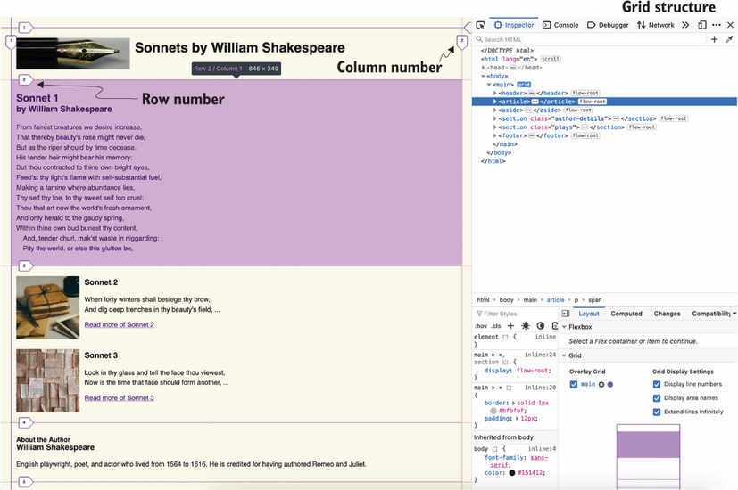Toggle the .cls class panel button
The image size is (738, 490).
(495, 326)
